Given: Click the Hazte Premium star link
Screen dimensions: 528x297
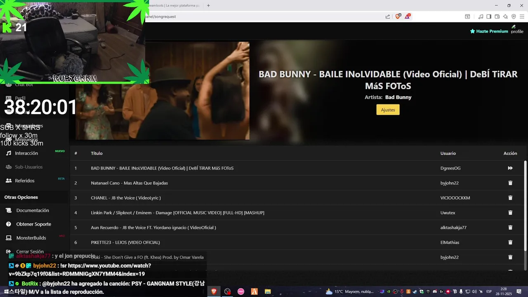Looking at the screenshot, I should pos(489,31).
